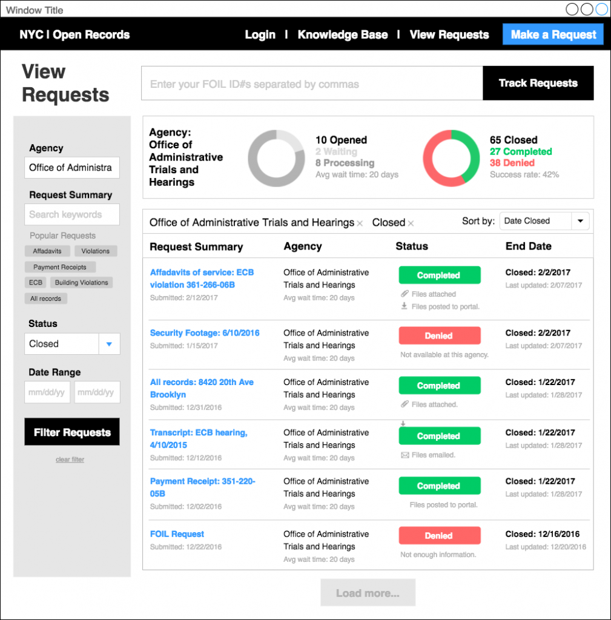The height and width of the screenshot is (620, 611).
Task: Toggle the Payment Receipts popular request tag
Action: [x=60, y=267]
